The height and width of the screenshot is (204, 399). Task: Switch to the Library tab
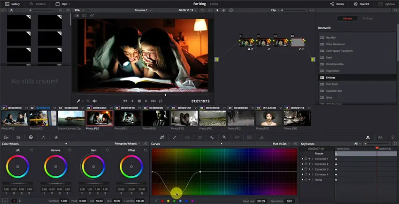(347, 18)
